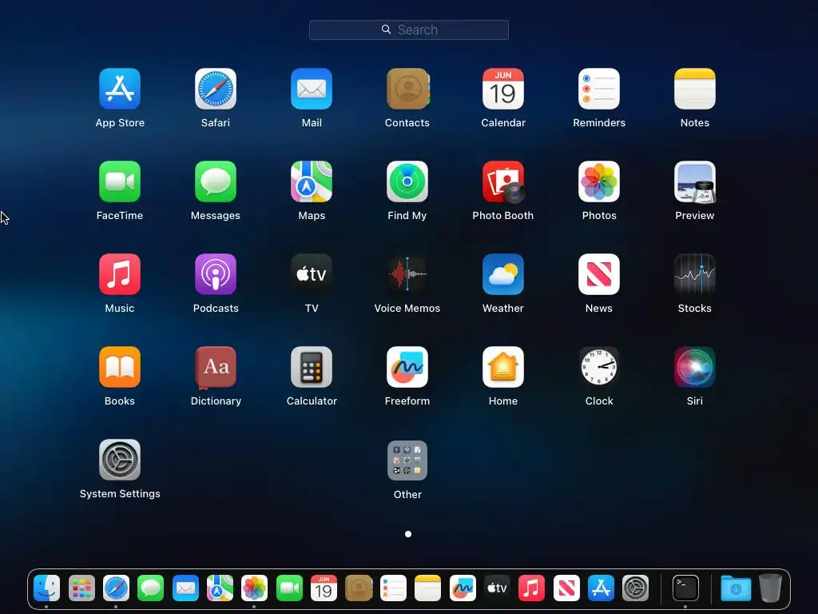The width and height of the screenshot is (818, 614).
Task: Open Music in the Launchpad grid
Action: click(x=120, y=275)
